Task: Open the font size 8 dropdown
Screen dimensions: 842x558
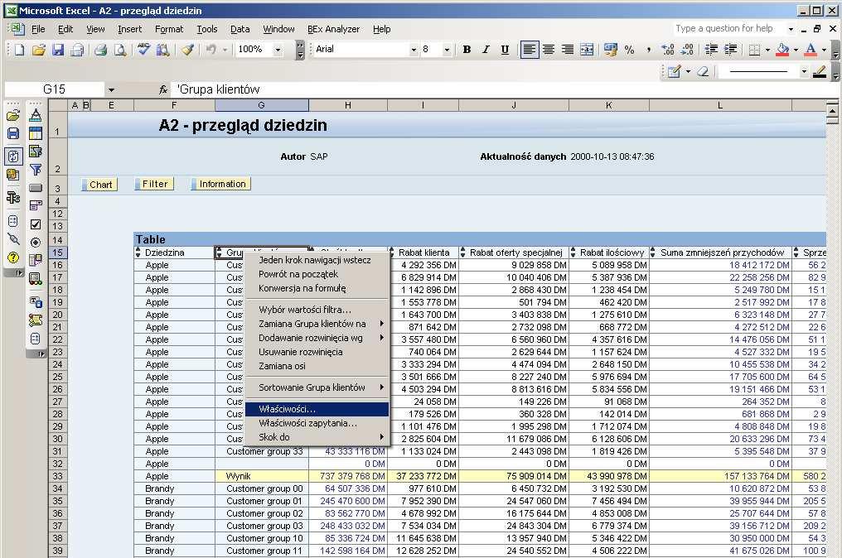Action: (x=447, y=50)
